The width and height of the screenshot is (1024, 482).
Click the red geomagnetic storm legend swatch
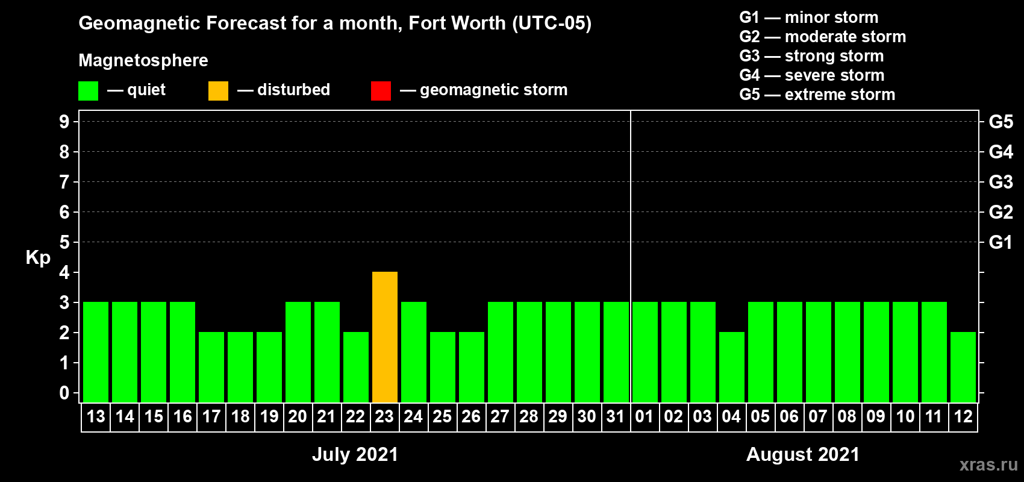381,91
